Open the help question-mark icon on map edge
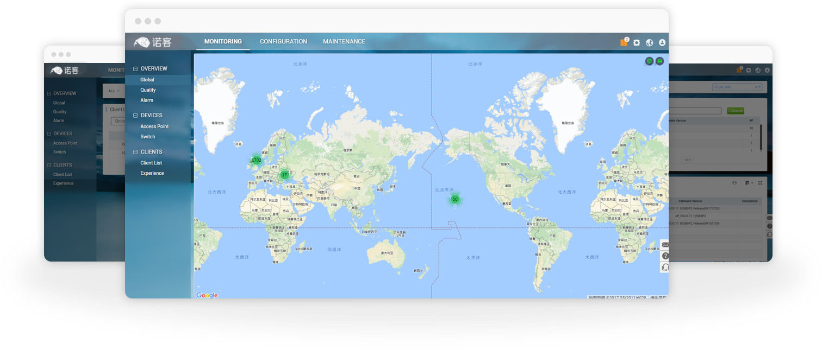Screen dimensions: 822x350 pos(664,256)
